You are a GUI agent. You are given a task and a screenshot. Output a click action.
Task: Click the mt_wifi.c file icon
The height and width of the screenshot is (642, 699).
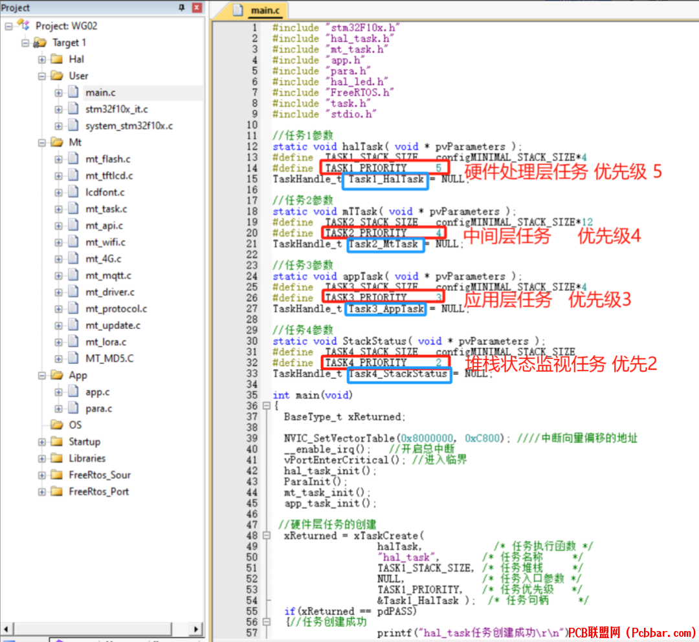point(74,242)
